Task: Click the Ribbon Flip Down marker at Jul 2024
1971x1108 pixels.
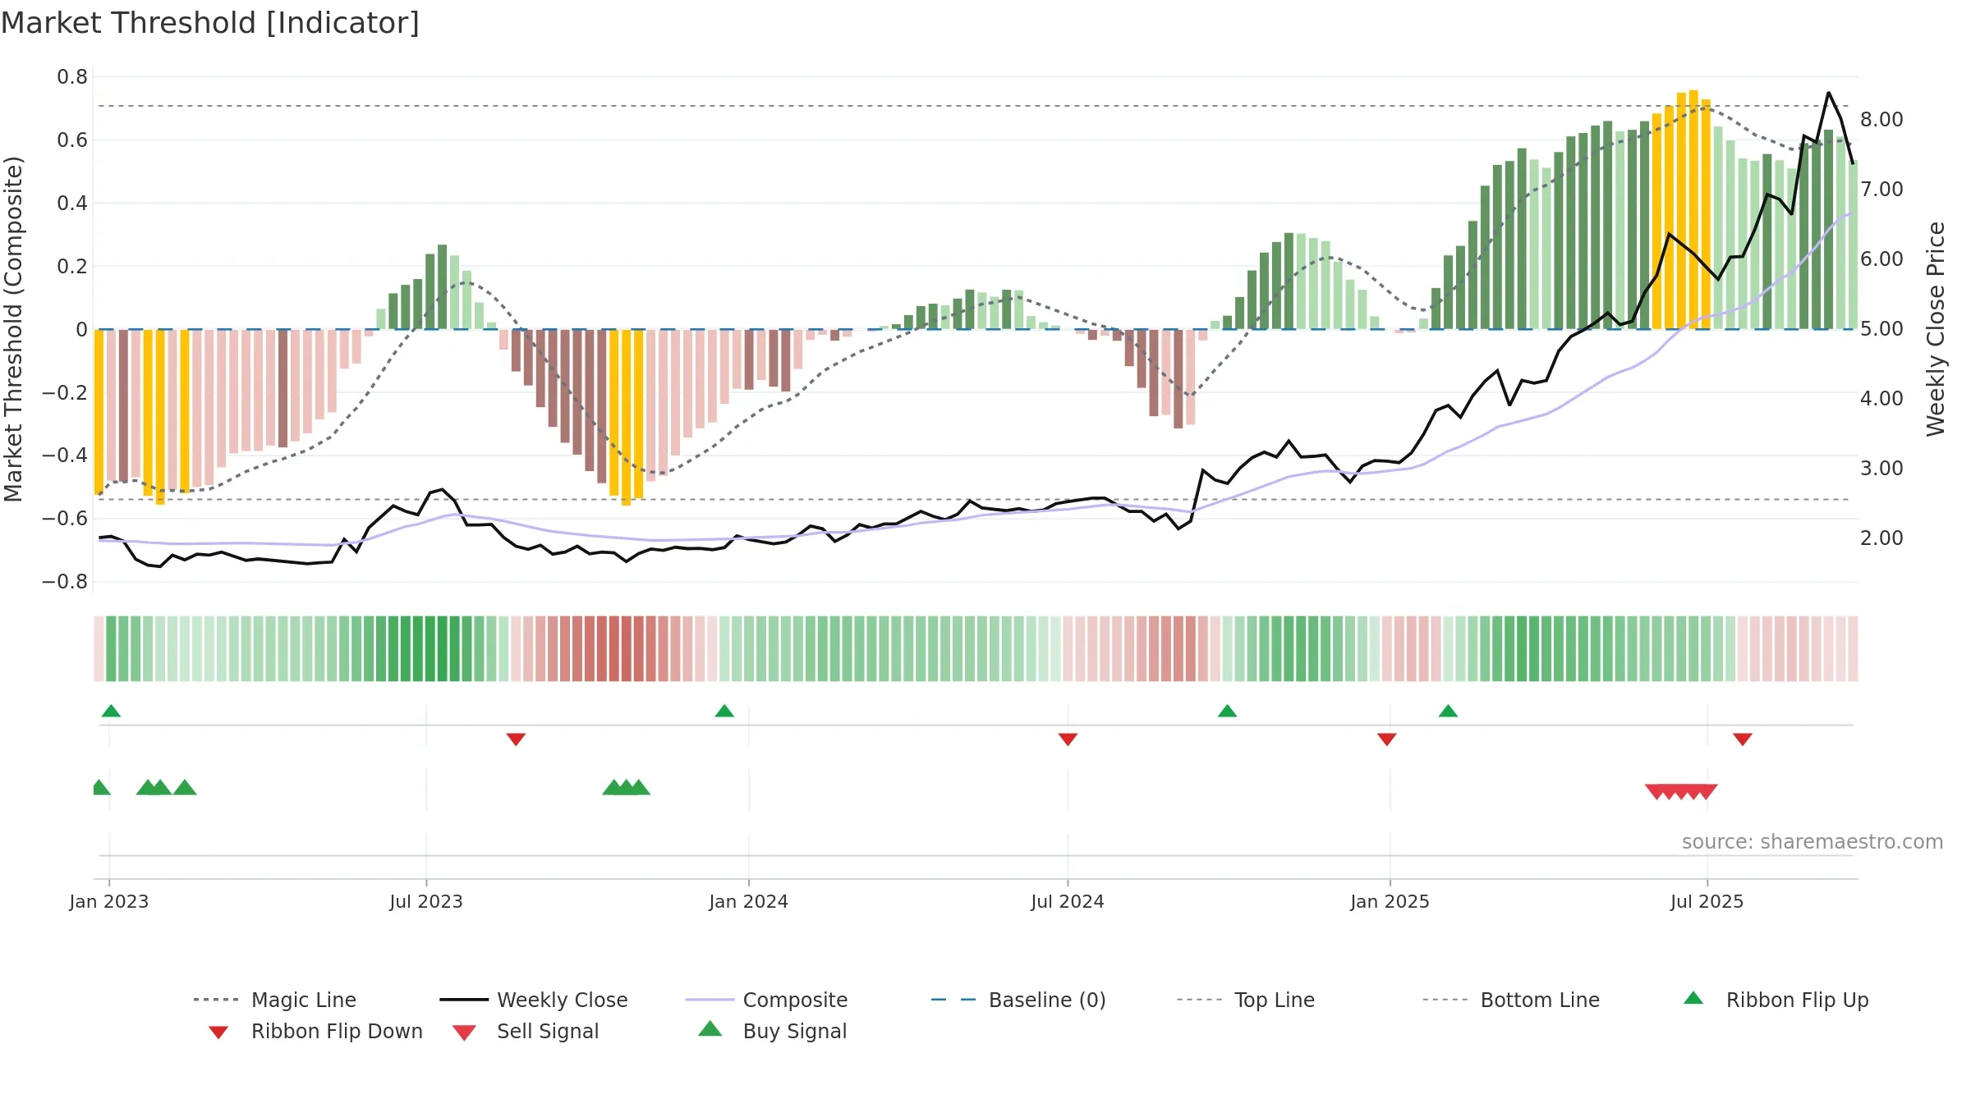Action: tap(1068, 739)
